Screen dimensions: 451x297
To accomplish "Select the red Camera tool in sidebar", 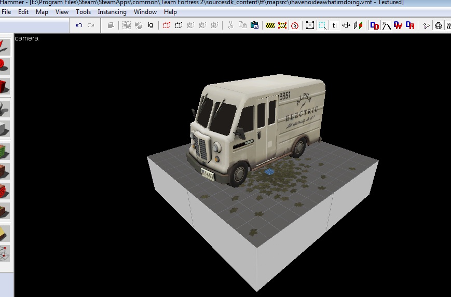I will tap(5, 86).
